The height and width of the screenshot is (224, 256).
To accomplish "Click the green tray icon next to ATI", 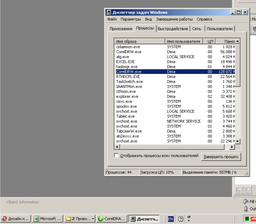I will pos(247,219).
